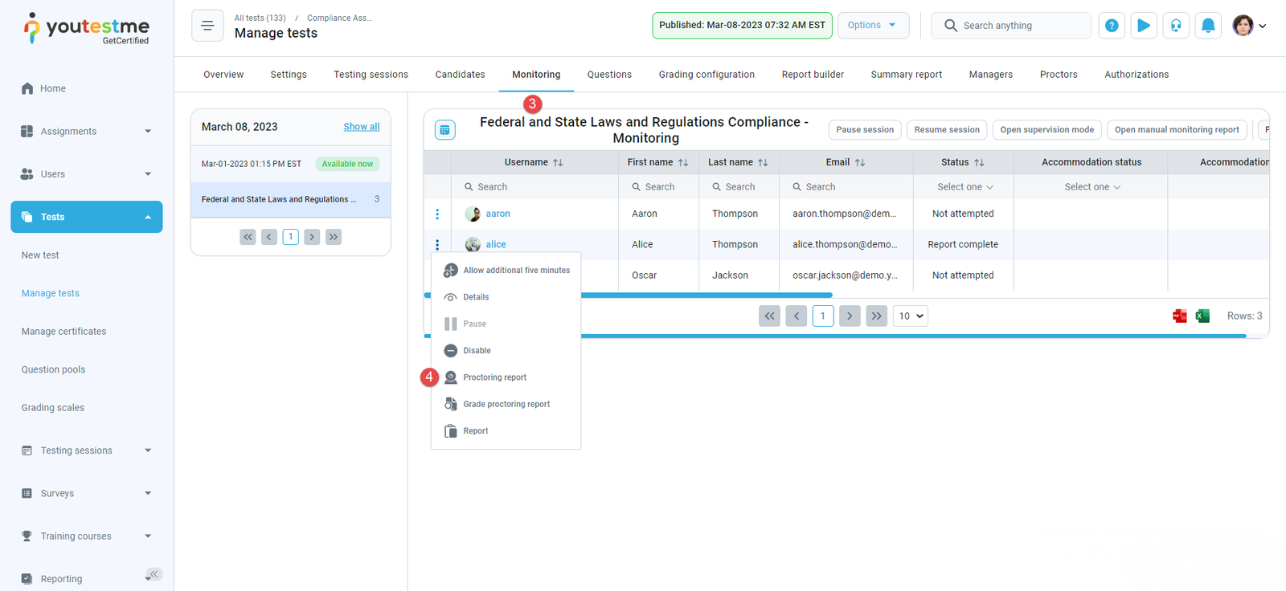The width and height of the screenshot is (1286, 591).
Task: Click the Show all link
Action: 361,127
